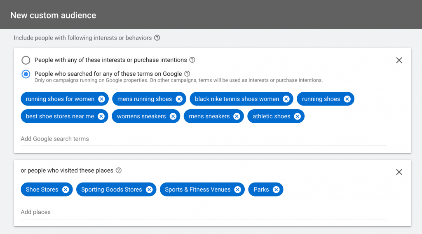Screen dimensions: 422x234
Task: Delete the 'womens sneakers' chip
Action: [173, 116]
